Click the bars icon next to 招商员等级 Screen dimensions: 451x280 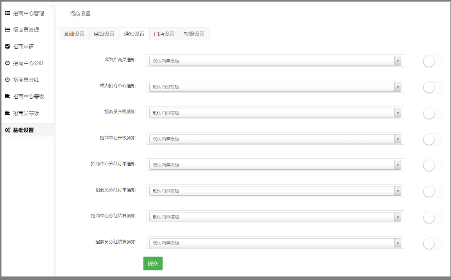coord(7,113)
